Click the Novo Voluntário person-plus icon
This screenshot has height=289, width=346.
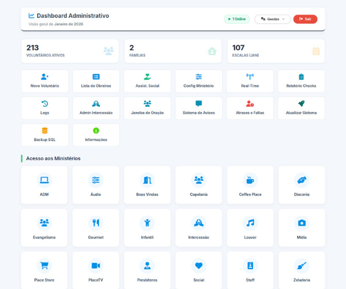coord(45,76)
